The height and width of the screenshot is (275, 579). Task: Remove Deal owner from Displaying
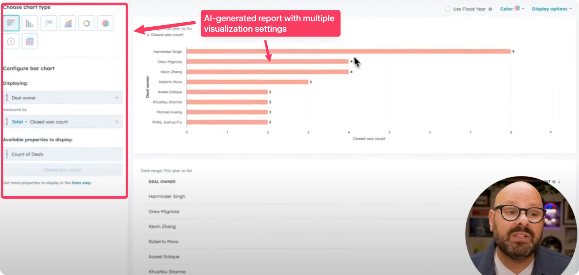pos(117,98)
